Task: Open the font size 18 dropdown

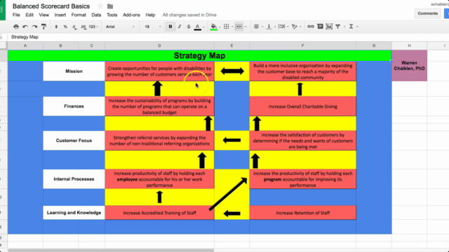Action: (x=153, y=27)
